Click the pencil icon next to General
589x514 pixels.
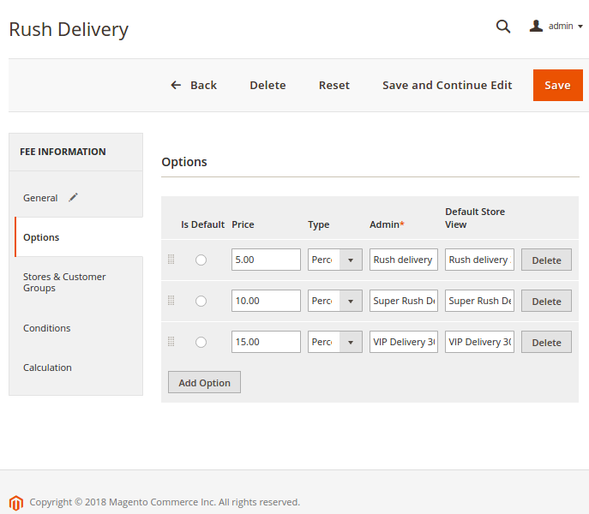coord(74,197)
